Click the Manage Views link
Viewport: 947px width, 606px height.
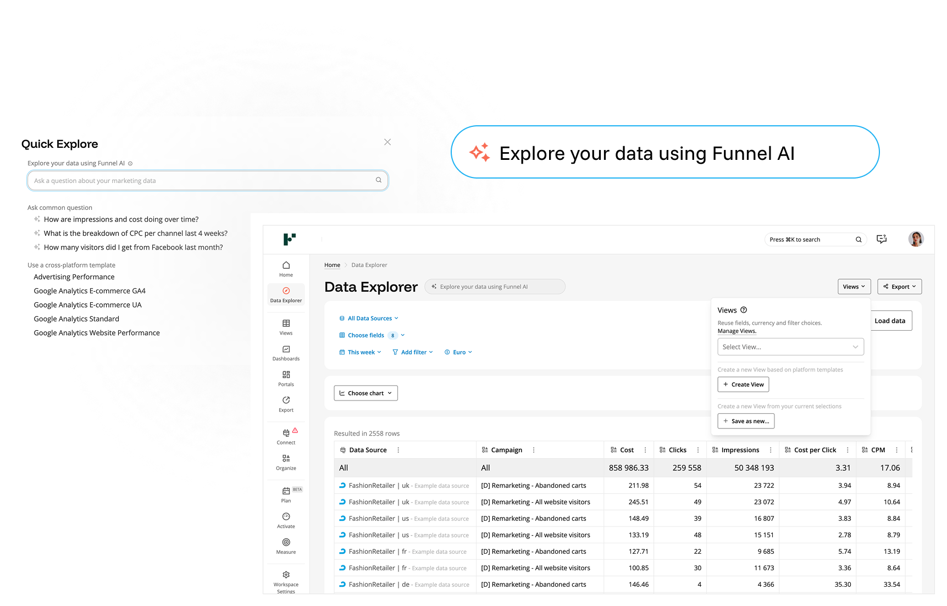[737, 331]
